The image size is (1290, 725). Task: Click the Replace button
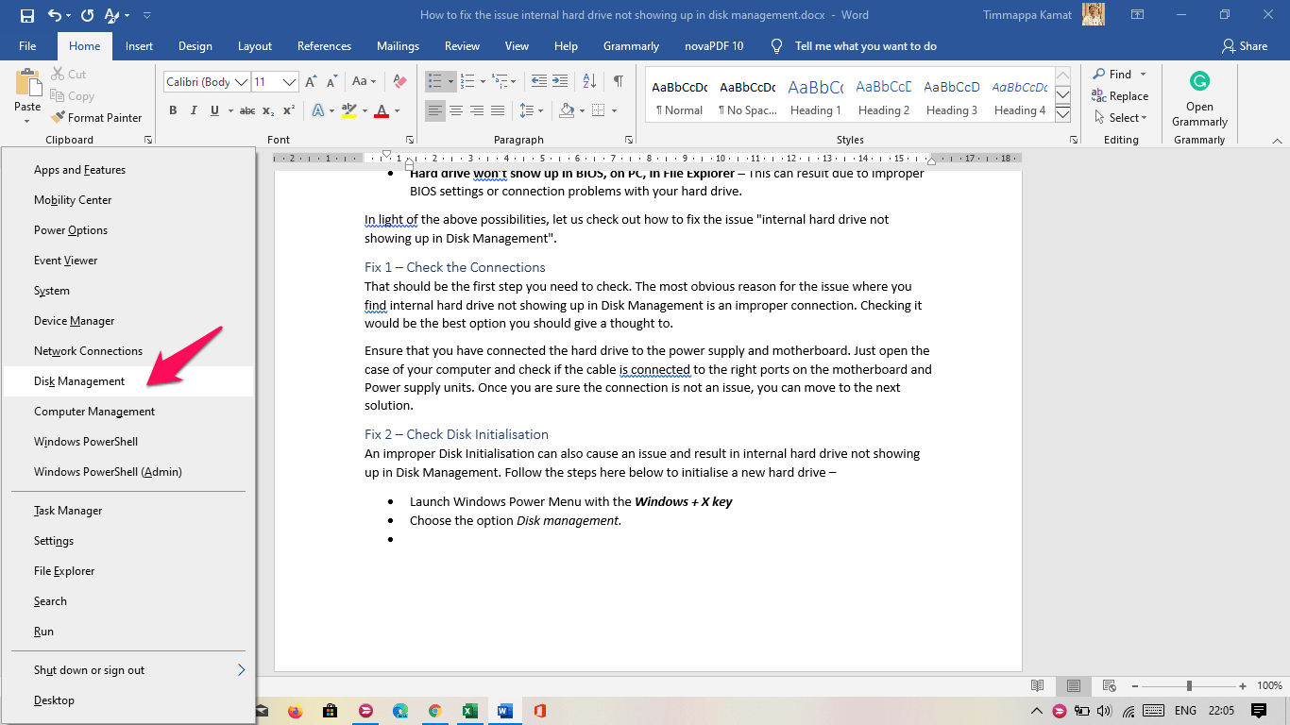[1120, 96]
